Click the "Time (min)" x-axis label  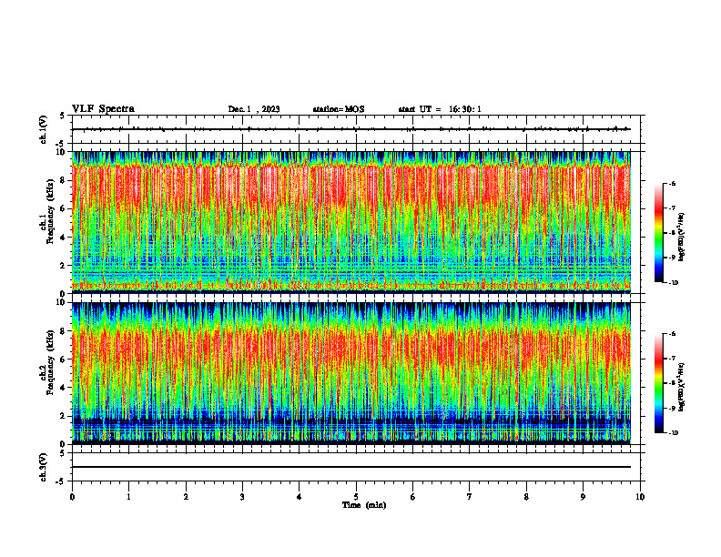(364, 505)
